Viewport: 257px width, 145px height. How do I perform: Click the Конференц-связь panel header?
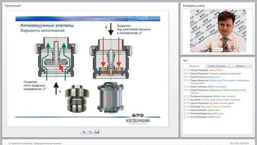click(194, 6)
